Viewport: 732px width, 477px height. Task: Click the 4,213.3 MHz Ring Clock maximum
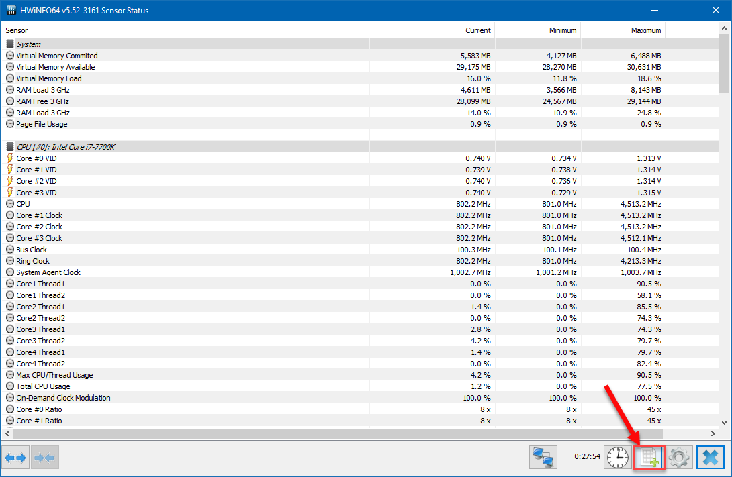[x=641, y=261]
